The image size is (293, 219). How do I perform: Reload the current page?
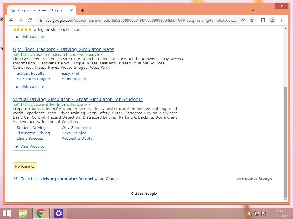(x=30, y=20)
